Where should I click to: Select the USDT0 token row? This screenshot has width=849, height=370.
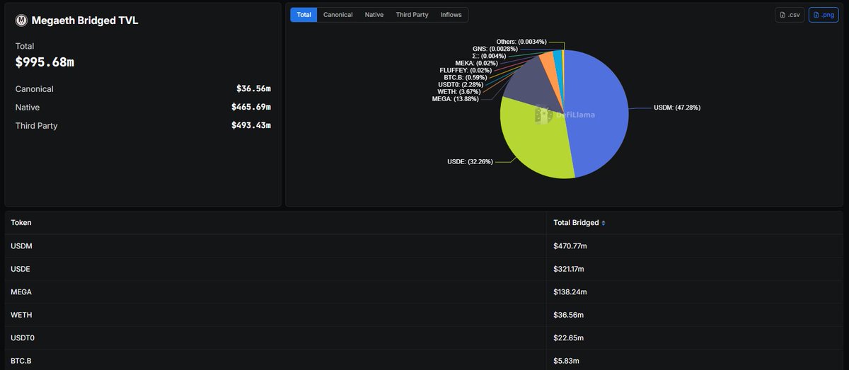pyautogui.click(x=424, y=337)
